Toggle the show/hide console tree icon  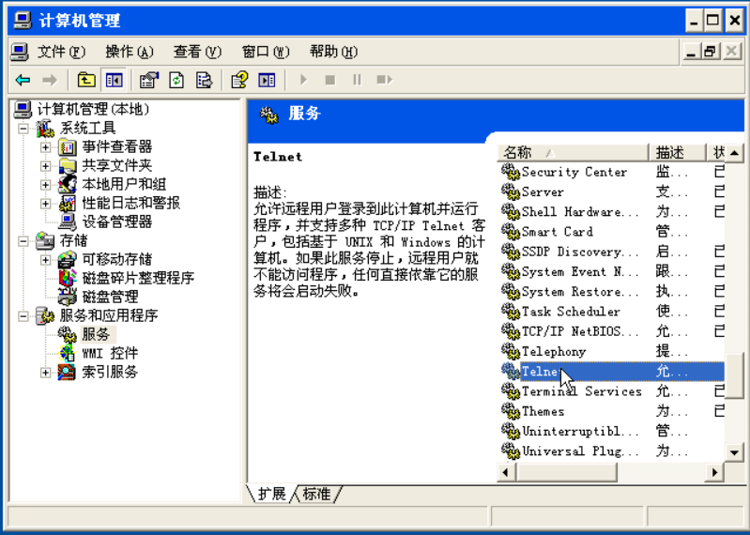[x=114, y=80]
